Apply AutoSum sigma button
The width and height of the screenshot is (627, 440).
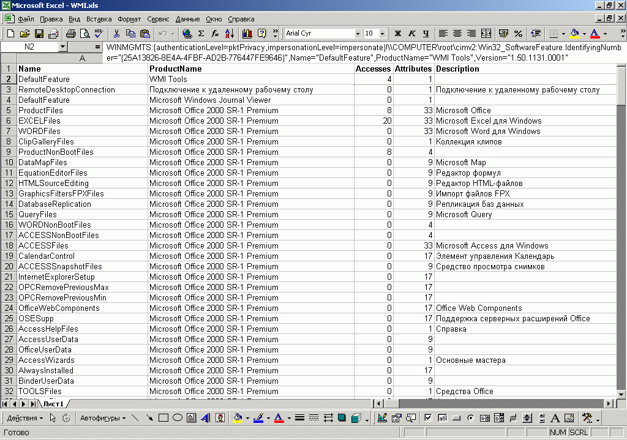(201, 34)
